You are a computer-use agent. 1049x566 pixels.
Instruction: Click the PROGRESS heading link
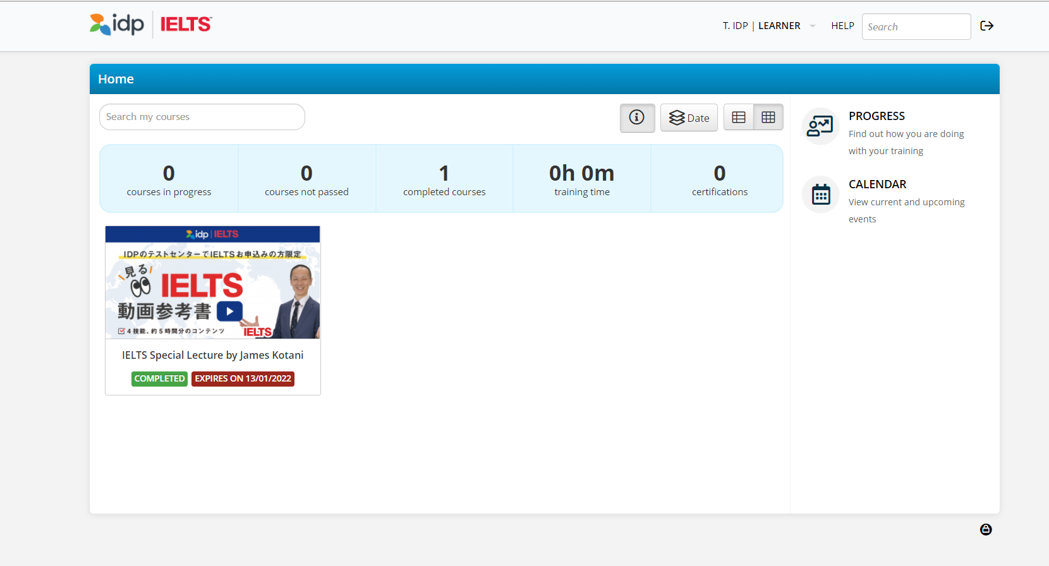point(876,116)
